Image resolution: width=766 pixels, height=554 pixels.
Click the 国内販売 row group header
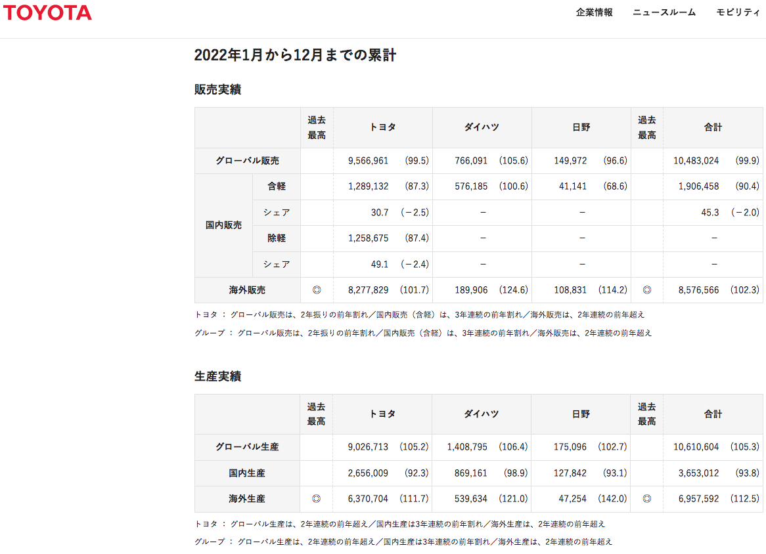pos(224,225)
